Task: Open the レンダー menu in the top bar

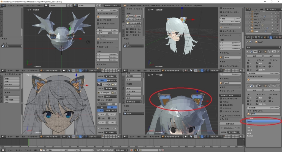Action: tap(20, 5)
